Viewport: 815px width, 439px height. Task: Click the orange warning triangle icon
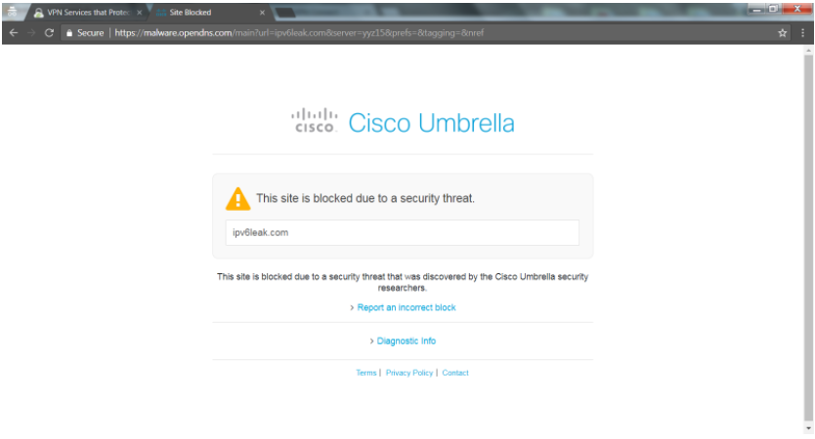coord(238,199)
